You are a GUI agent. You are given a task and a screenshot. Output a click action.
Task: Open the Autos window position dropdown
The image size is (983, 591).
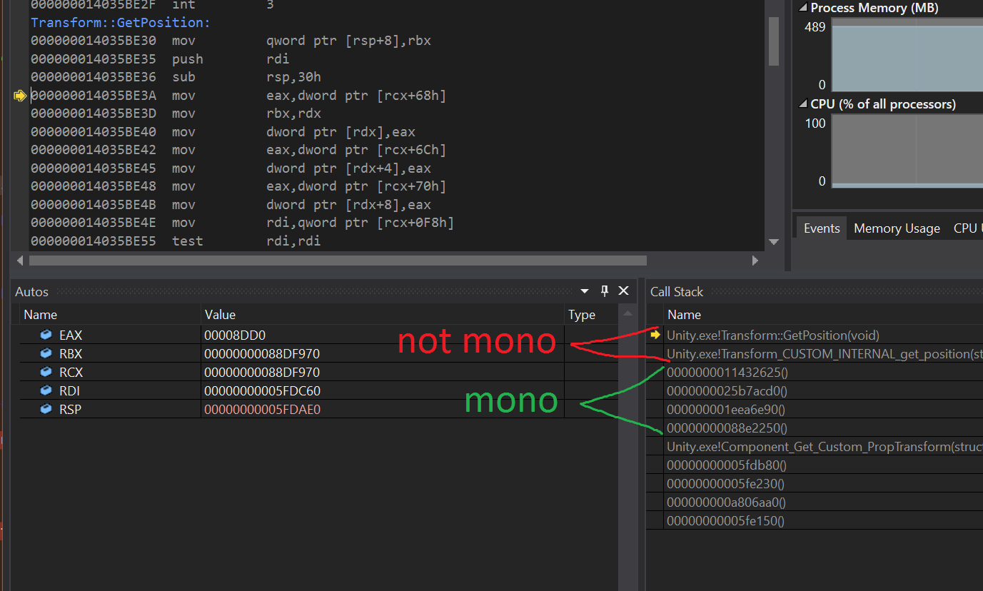point(584,291)
